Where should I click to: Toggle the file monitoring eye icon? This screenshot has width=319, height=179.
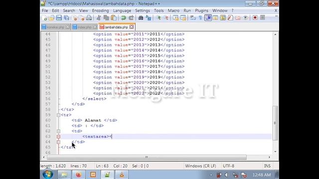point(246,18)
